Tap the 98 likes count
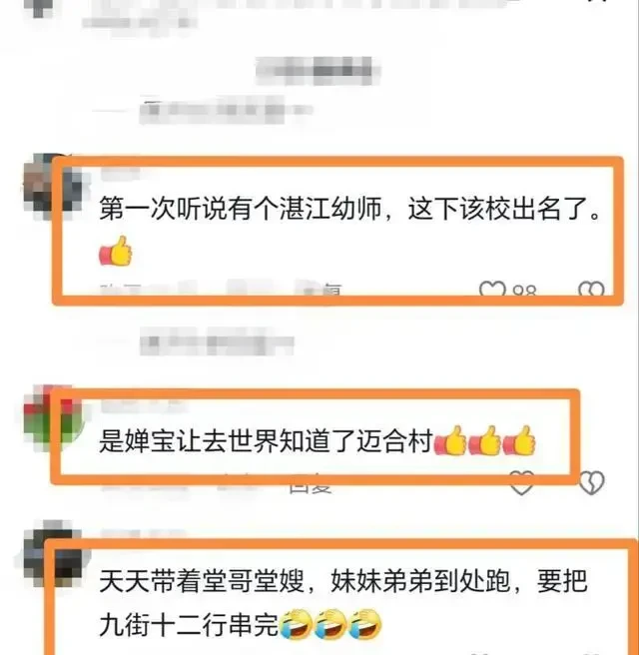This screenshot has height=655, width=639. coord(524,290)
